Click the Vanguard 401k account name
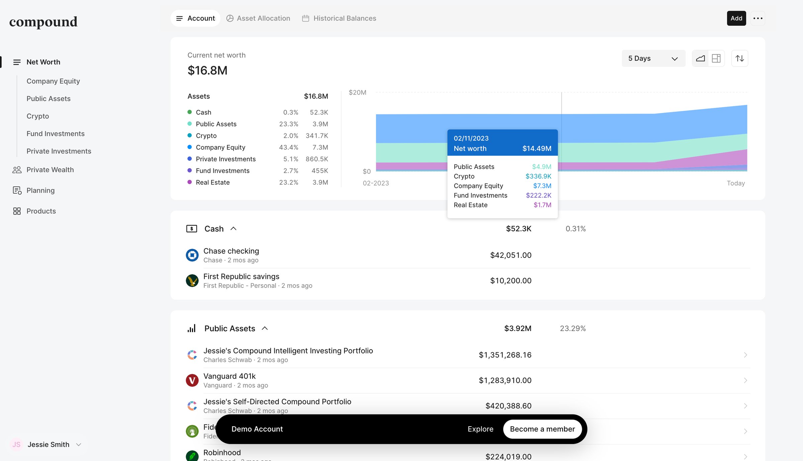The image size is (803, 461). 230,376
